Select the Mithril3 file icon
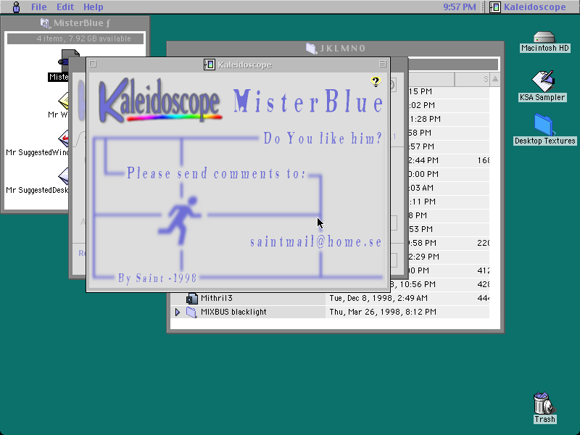This screenshot has height=435, width=580. point(191,298)
